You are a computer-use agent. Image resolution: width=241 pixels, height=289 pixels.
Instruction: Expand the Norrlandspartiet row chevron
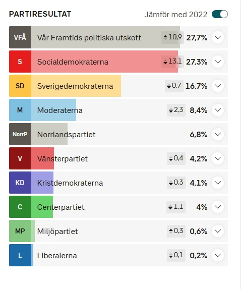click(218, 134)
